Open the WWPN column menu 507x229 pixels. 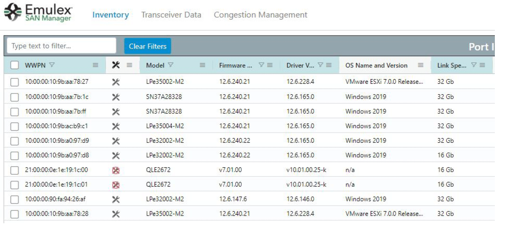pyautogui.click(x=95, y=65)
